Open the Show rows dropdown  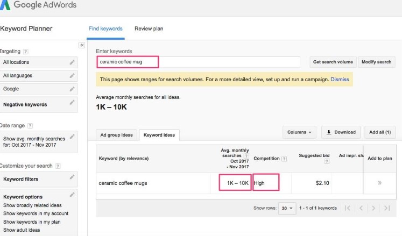[288, 208]
